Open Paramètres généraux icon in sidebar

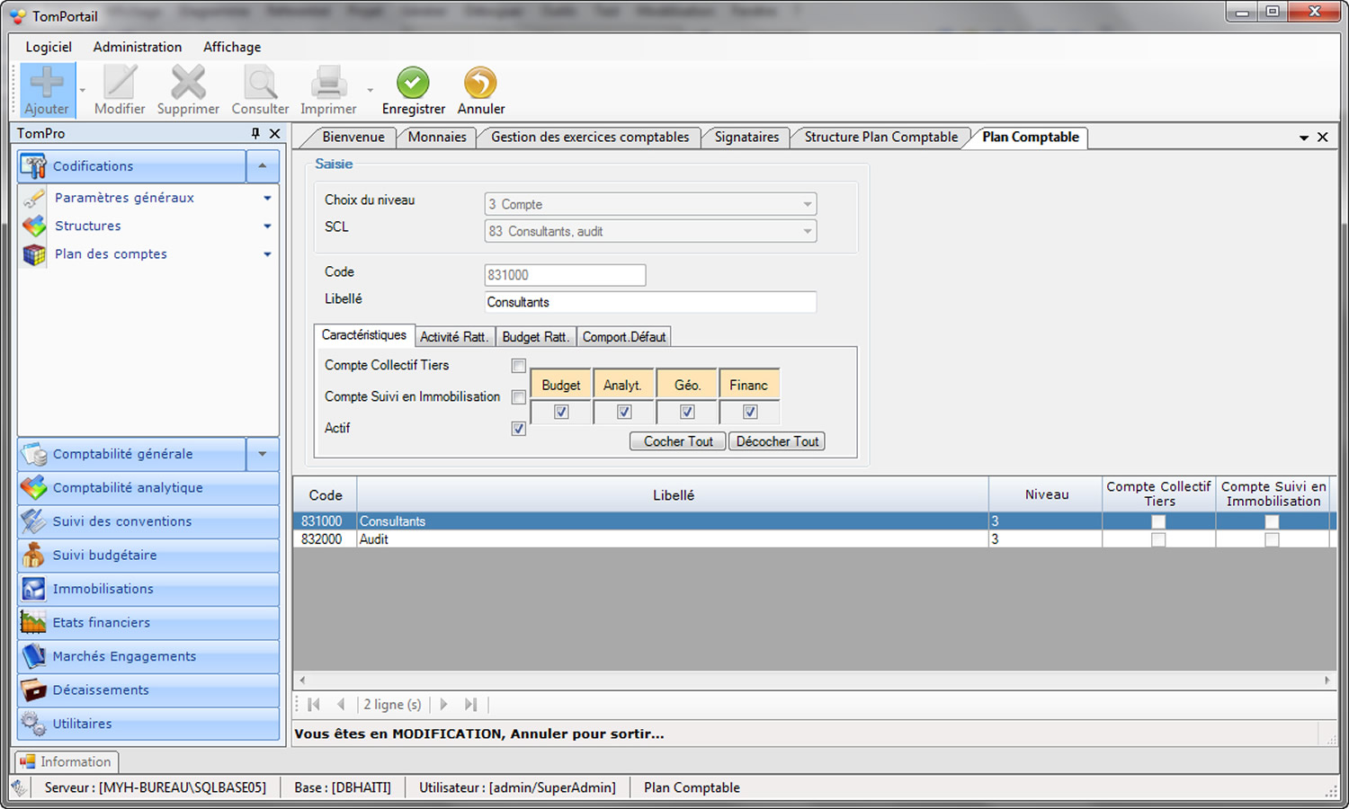34,198
